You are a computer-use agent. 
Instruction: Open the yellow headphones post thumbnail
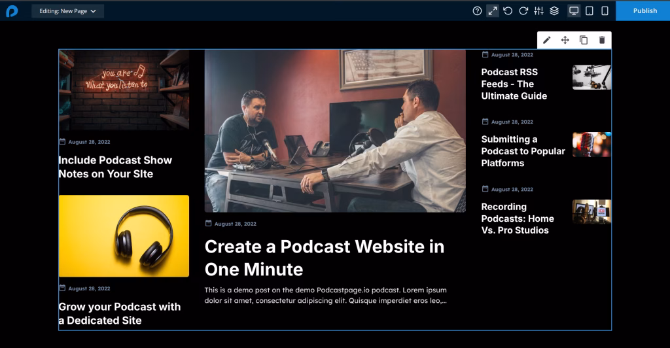click(124, 235)
